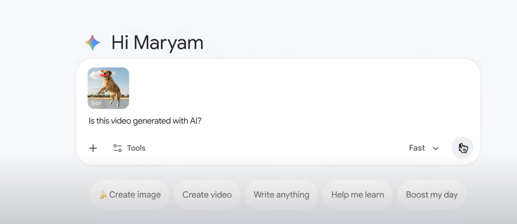517x224 pixels.
Task: Expand the Fast model selector dropdown
Action: coord(424,148)
